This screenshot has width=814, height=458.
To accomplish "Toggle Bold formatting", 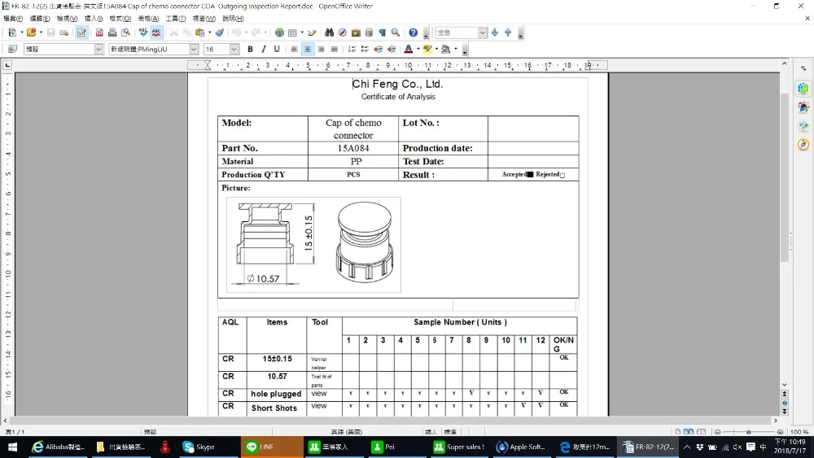I will pos(250,50).
